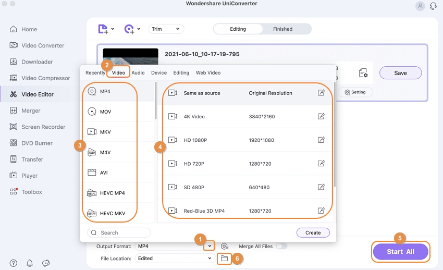Open the Device format tab

pos(159,73)
